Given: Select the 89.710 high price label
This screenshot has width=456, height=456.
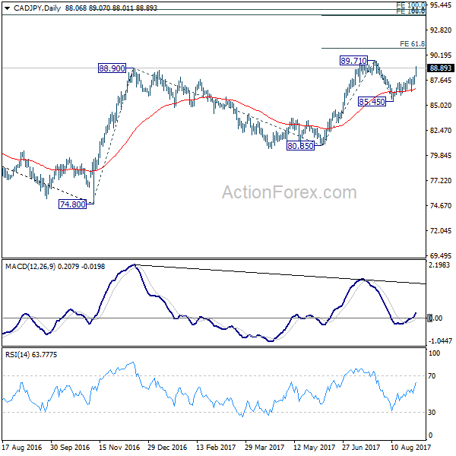Looking at the screenshot, I should (353, 61).
